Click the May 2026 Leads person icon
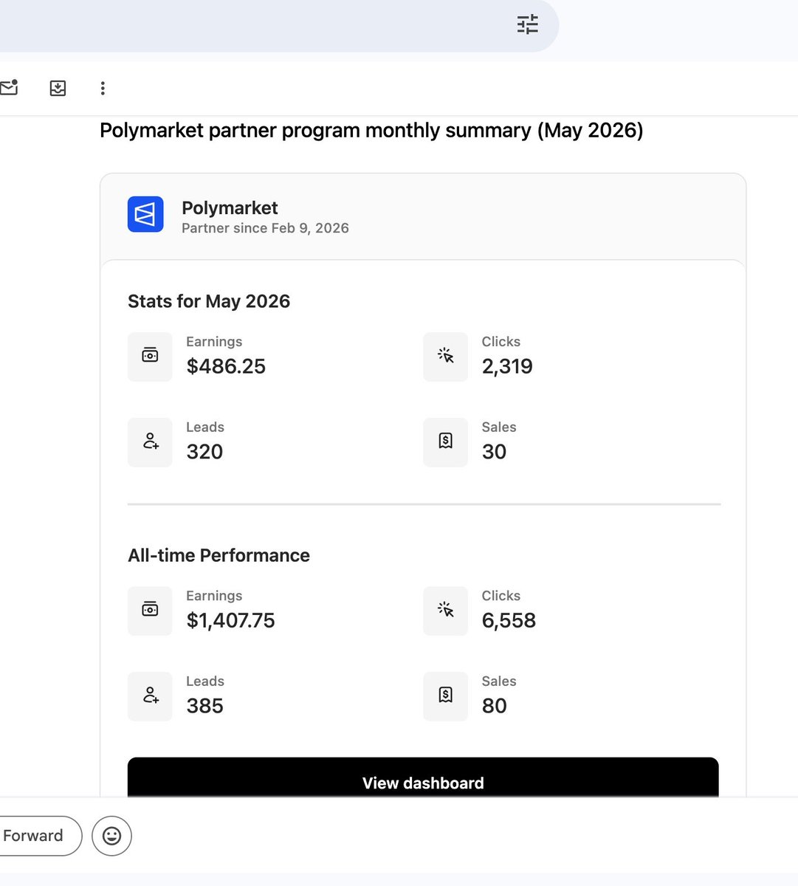Screen dimensions: 798x886 [150, 442]
